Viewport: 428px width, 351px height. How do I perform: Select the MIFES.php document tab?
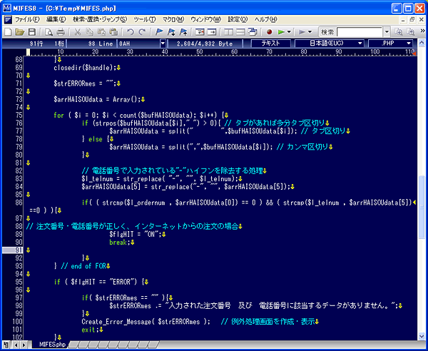click(x=52, y=345)
